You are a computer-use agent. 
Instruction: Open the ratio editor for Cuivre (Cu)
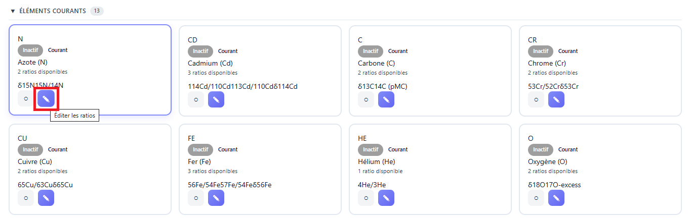[46, 198]
